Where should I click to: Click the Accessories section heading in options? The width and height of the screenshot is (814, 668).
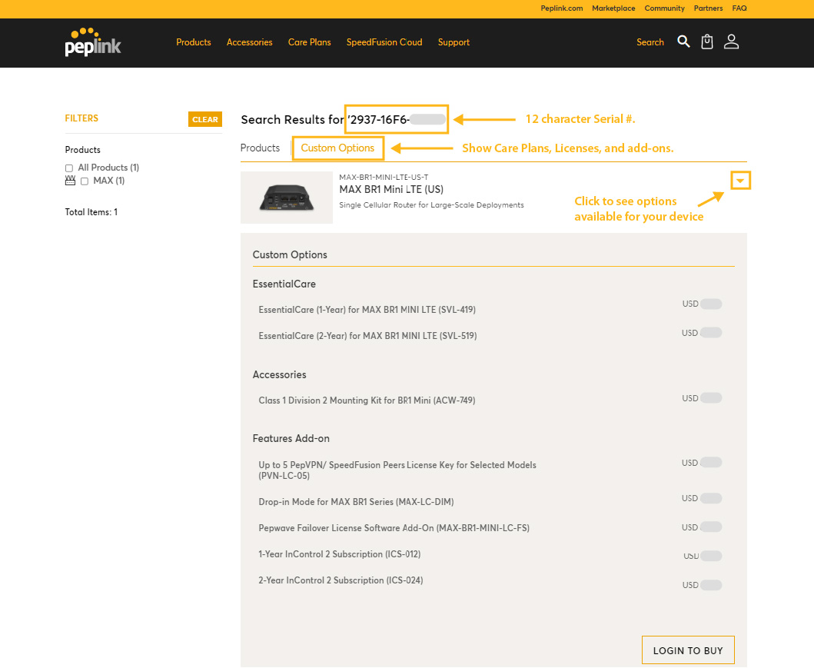pyautogui.click(x=279, y=375)
